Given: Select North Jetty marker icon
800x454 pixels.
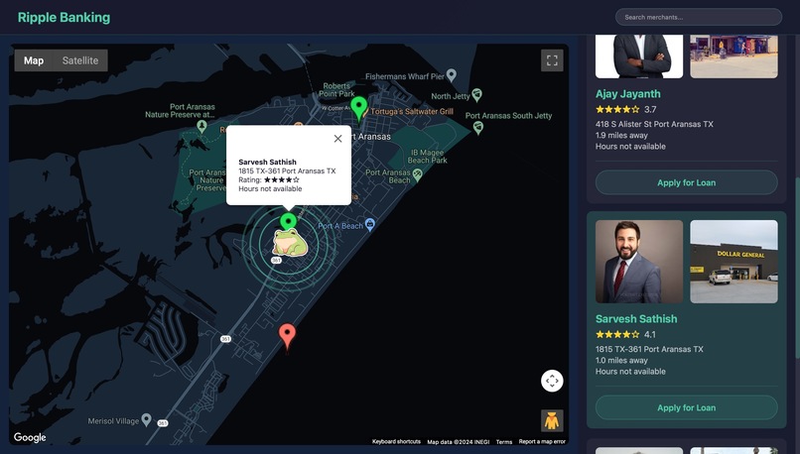Looking at the screenshot, I should 477,95.
